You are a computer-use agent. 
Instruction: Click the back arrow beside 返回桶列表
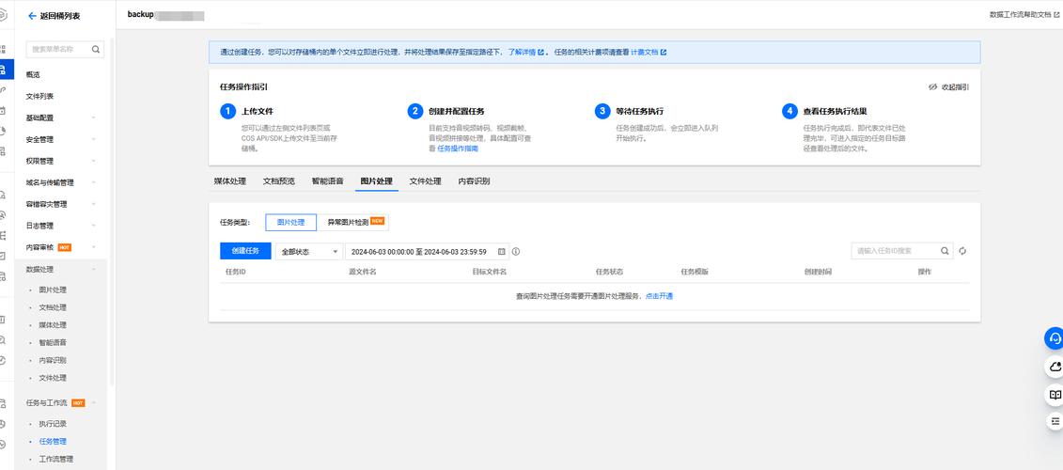tap(32, 16)
